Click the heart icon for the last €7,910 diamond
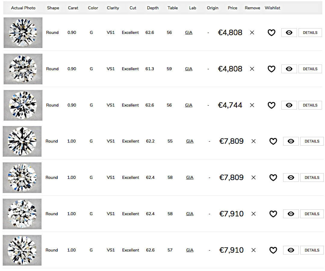 [273, 250]
